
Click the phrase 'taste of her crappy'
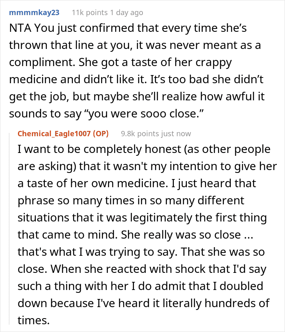pos(181,62)
